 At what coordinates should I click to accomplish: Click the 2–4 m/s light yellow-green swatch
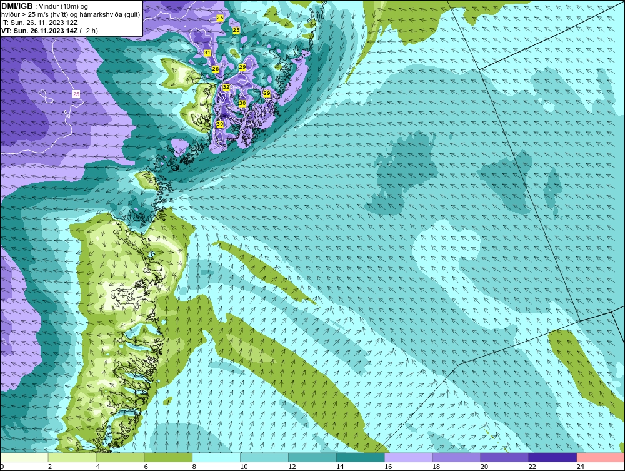(72, 457)
